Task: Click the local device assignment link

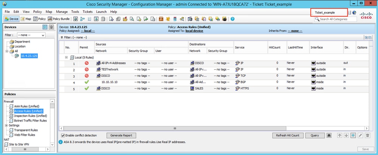Action: tap(195, 31)
